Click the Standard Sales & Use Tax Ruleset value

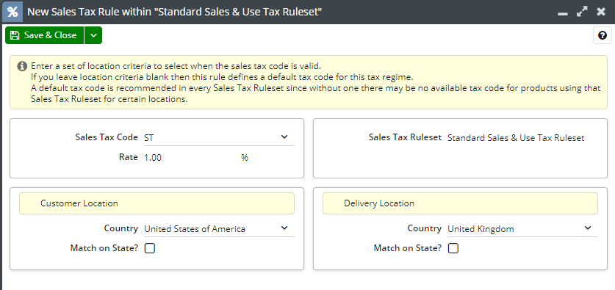[516, 138]
